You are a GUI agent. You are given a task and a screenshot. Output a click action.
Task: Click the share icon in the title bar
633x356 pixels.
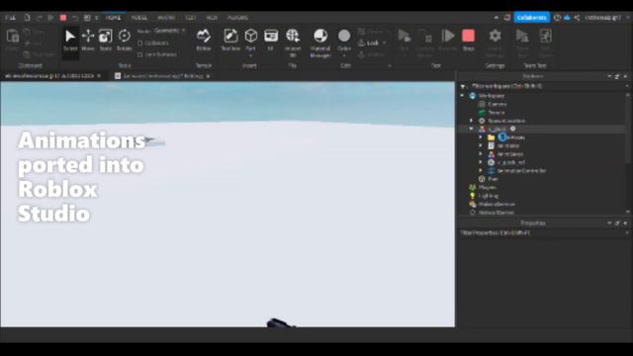click(x=577, y=18)
